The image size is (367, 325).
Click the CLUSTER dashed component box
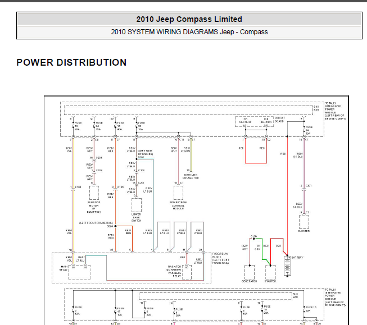pyautogui.click(x=304, y=222)
